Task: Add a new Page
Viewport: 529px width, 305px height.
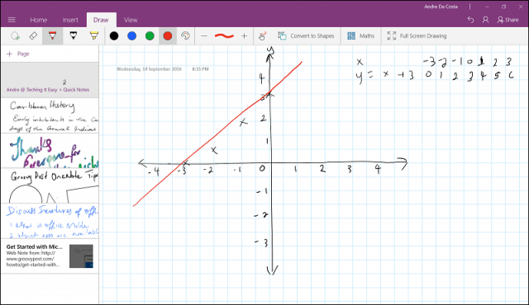Action: pyautogui.click(x=18, y=54)
